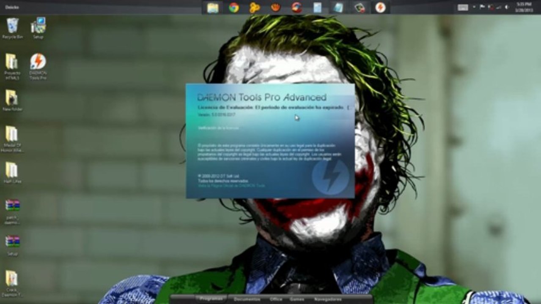Open File Explorer from the top dock
Viewport: 541px width, 304px height.
213,8
